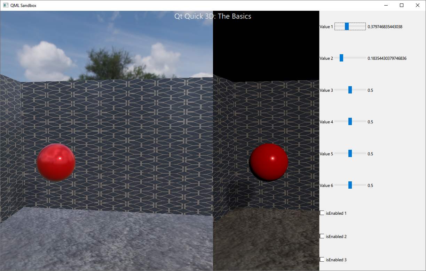Click the 0.5 readout beside Value 3

(370, 90)
